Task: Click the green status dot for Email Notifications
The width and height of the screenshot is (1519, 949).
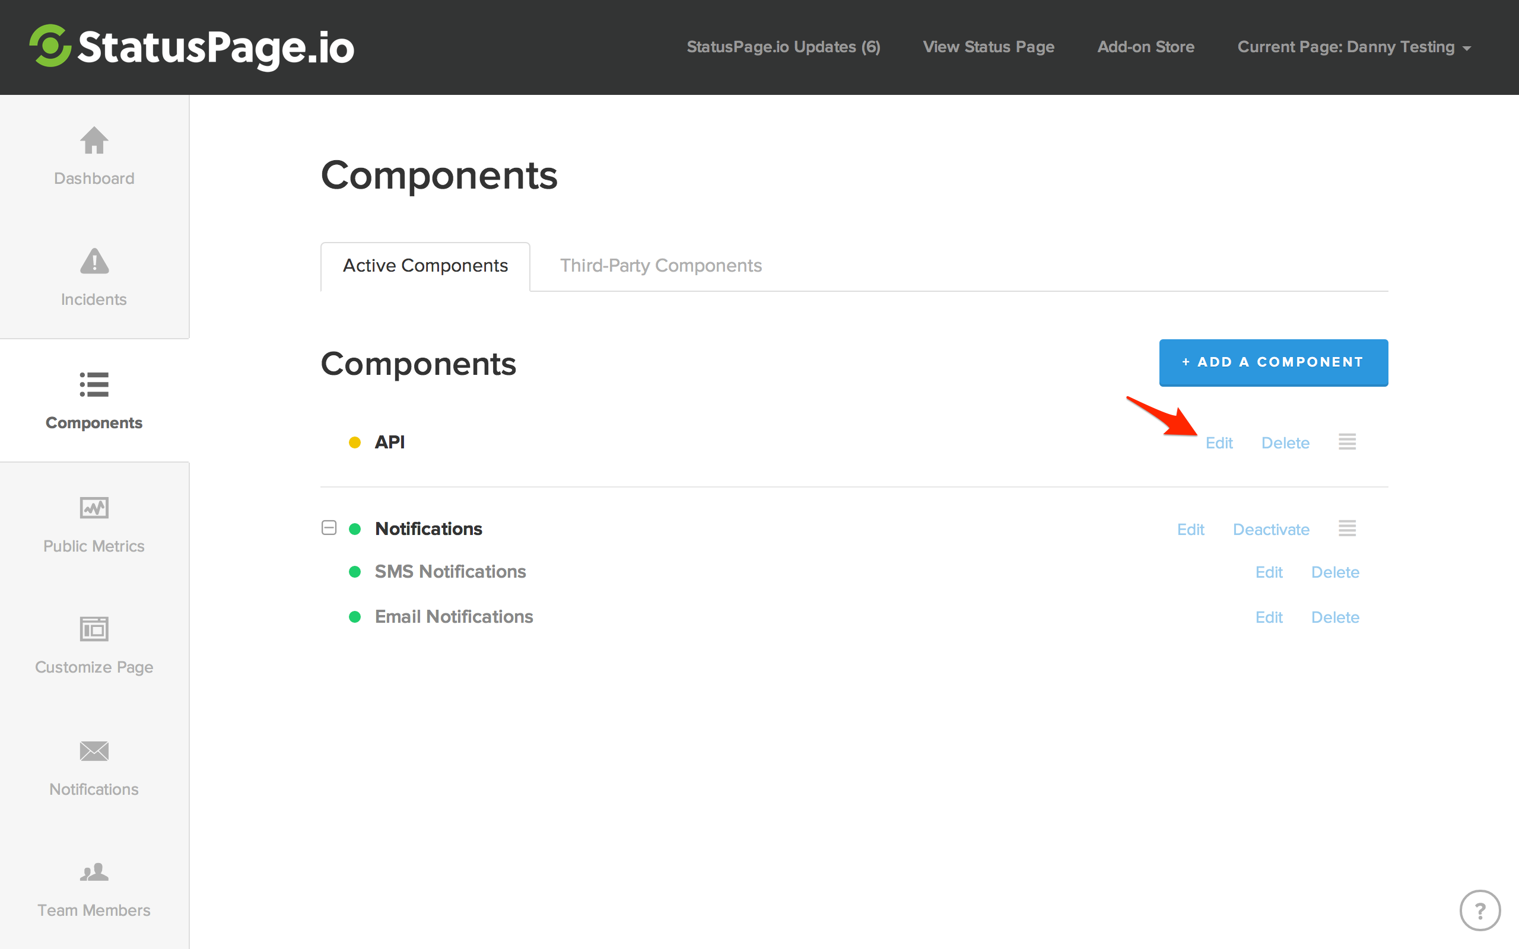Action: tap(355, 617)
